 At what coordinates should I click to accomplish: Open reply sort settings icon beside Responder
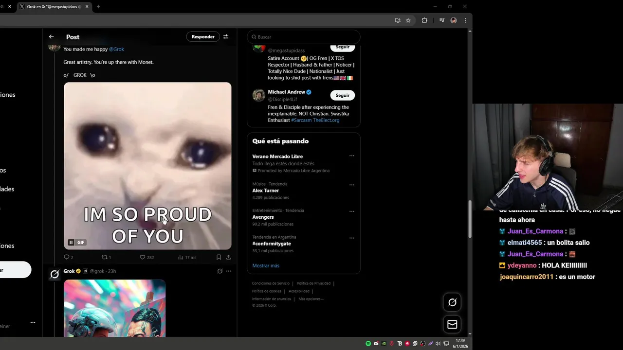pos(226,37)
